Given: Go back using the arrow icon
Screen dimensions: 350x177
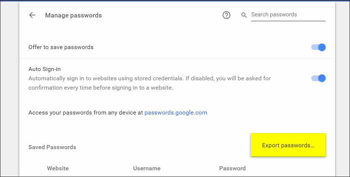Looking at the screenshot, I should click(32, 15).
